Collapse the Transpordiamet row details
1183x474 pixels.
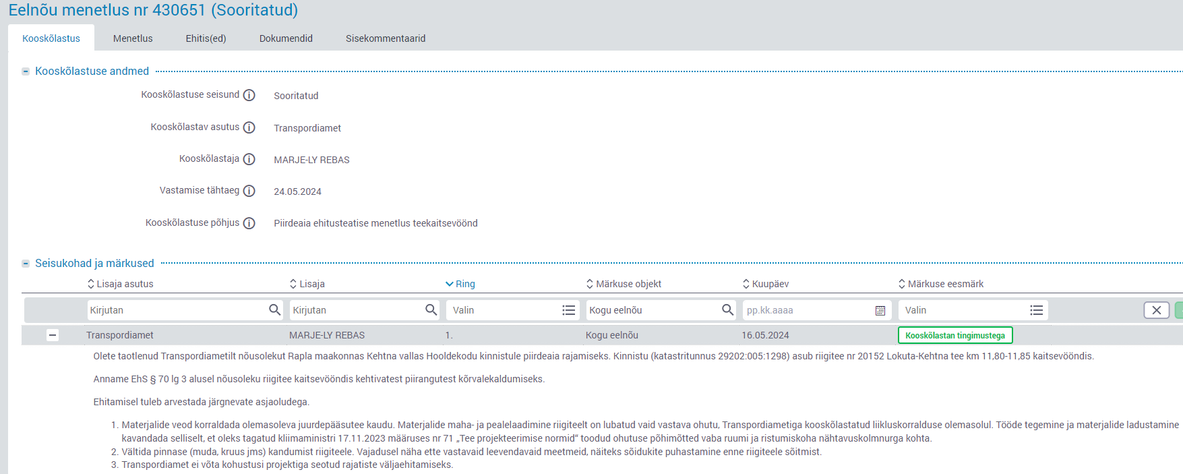[x=53, y=335]
